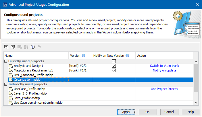Screen dimensions: 202x117
Task: Toggle notify checkbox for MagicLibrary Requirements1
Action: [114, 70]
